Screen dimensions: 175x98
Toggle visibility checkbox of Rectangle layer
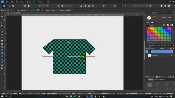coord(172,55)
